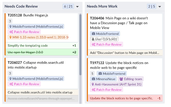Open the Editing-team tag
Image resolution: width=171 pixels, height=107 pixels.
pos(131,79)
